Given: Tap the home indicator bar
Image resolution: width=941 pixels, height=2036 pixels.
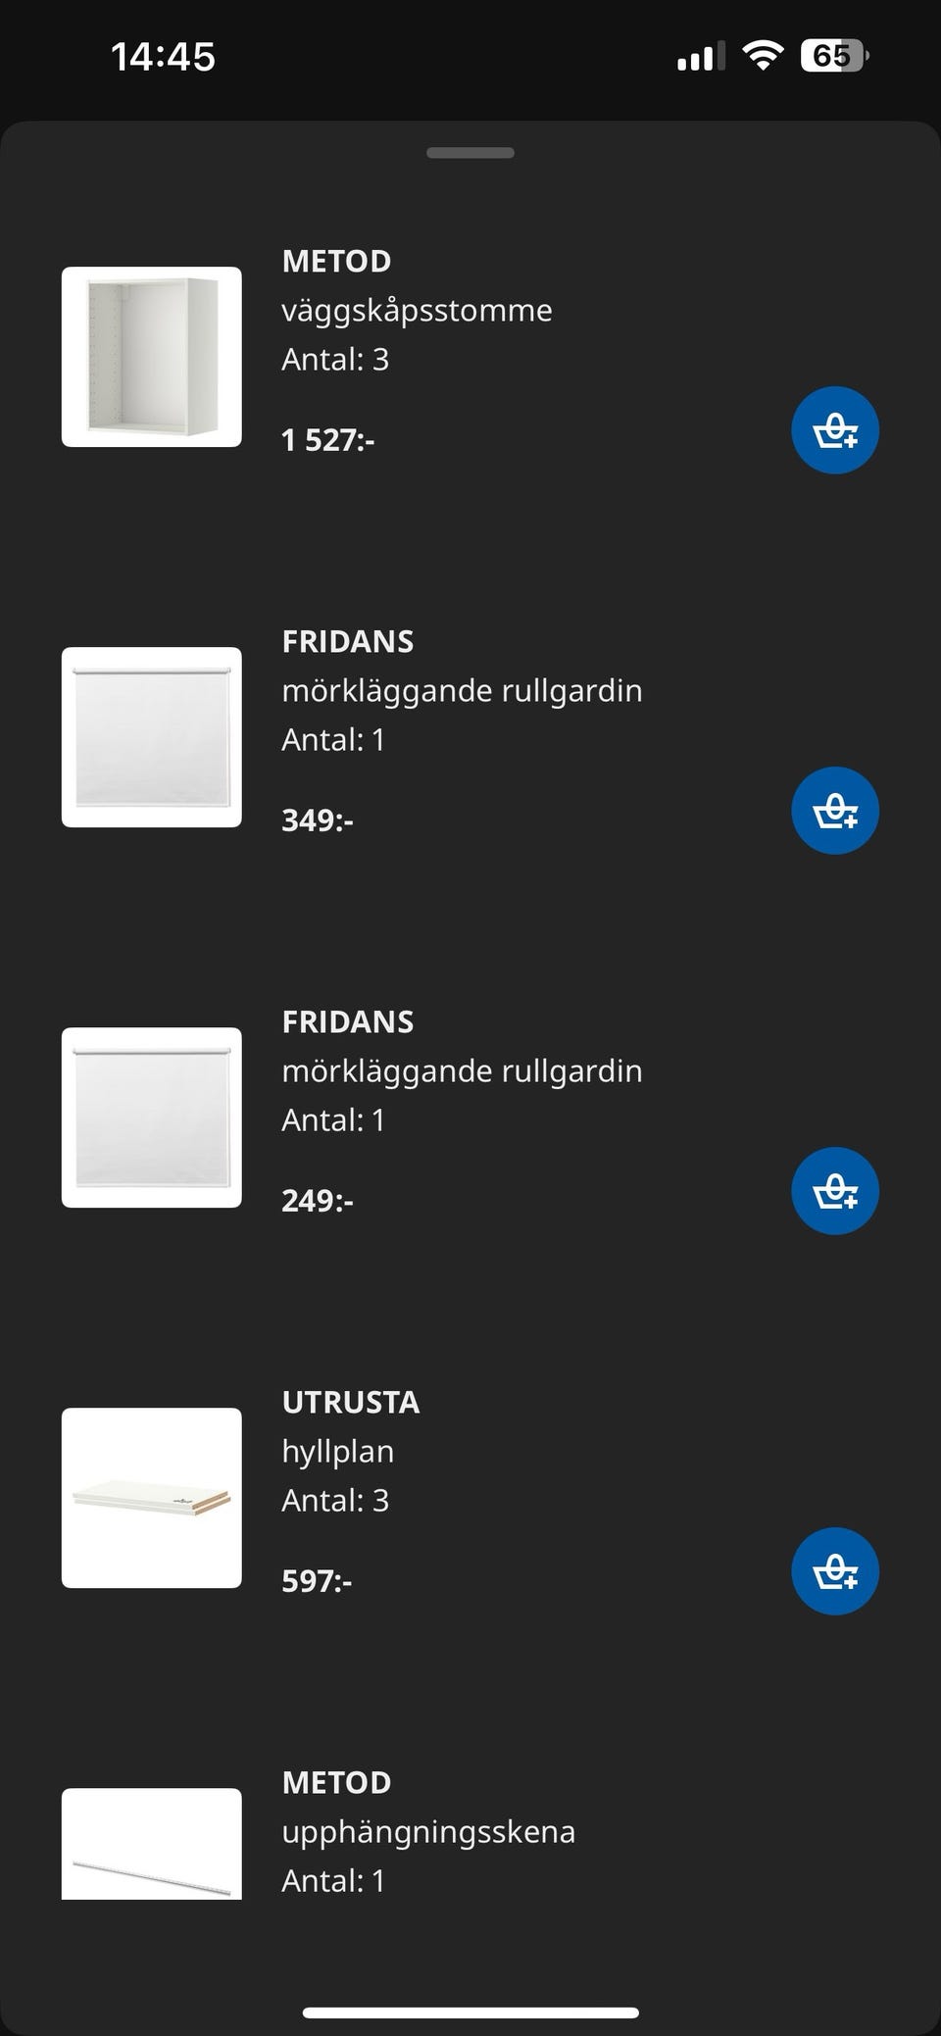Looking at the screenshot, I should tap(470, 2012).
